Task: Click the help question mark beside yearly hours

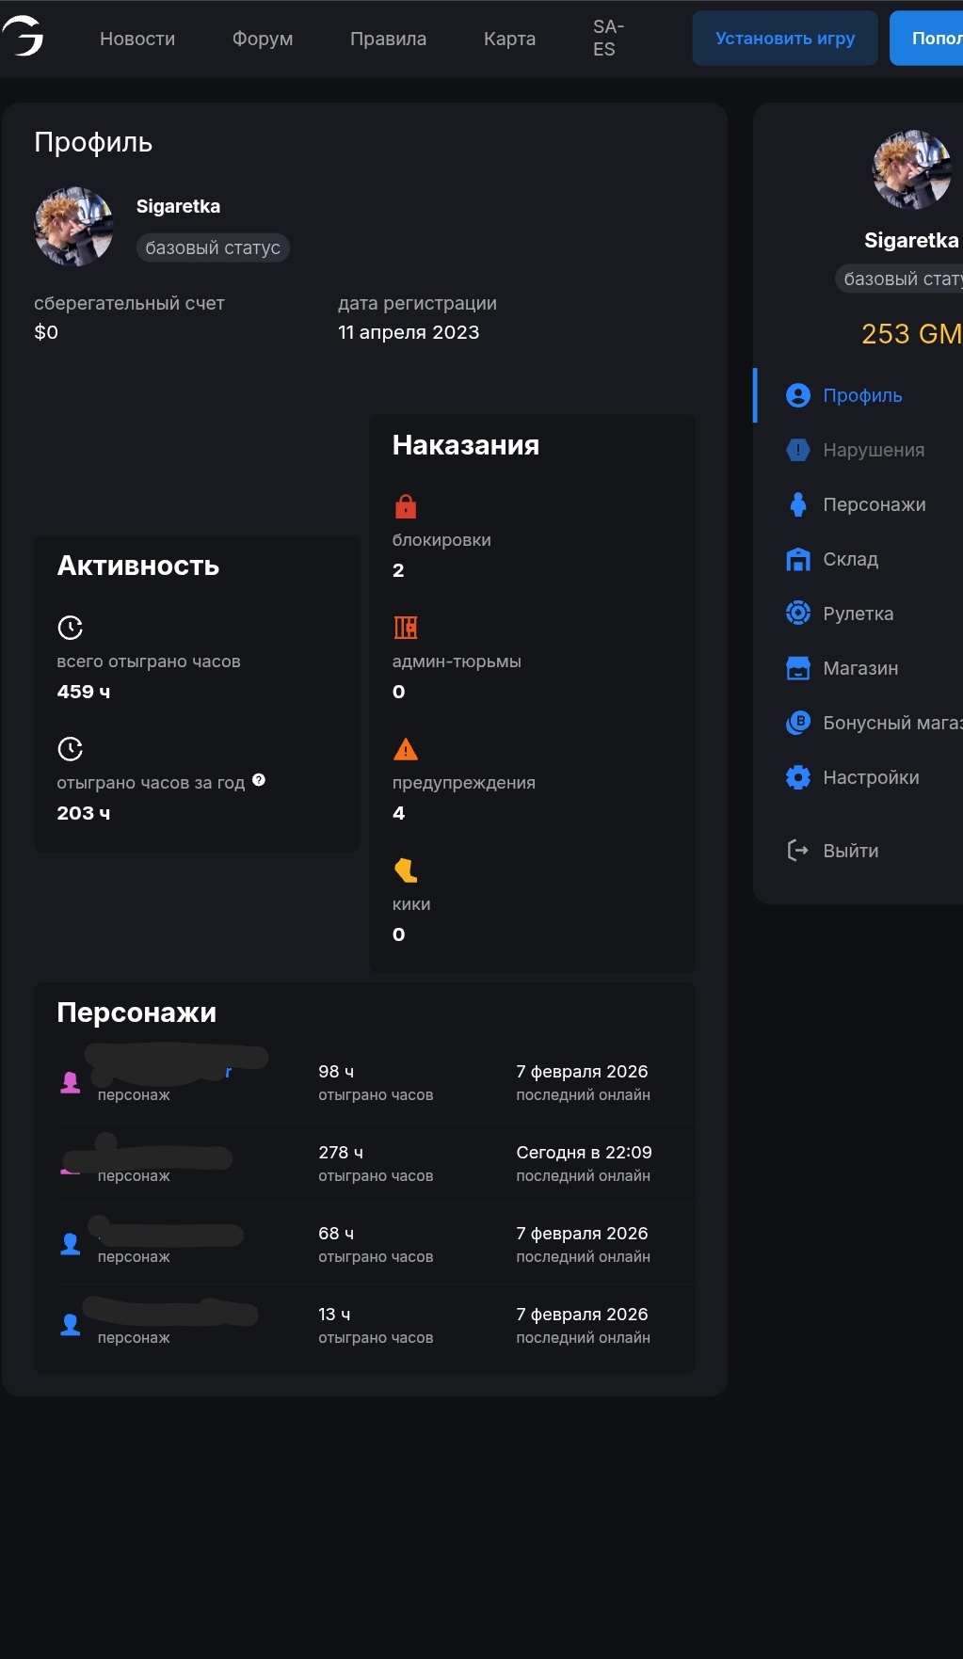Action: click(259, 780)
